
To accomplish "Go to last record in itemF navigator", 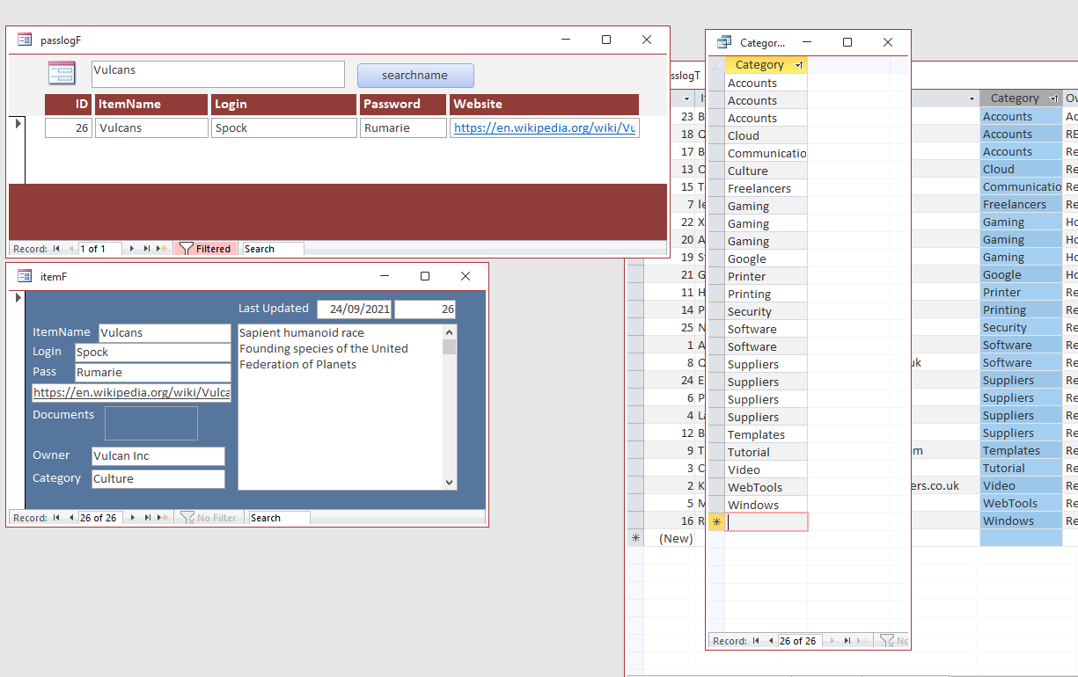I will coord(146,518).
